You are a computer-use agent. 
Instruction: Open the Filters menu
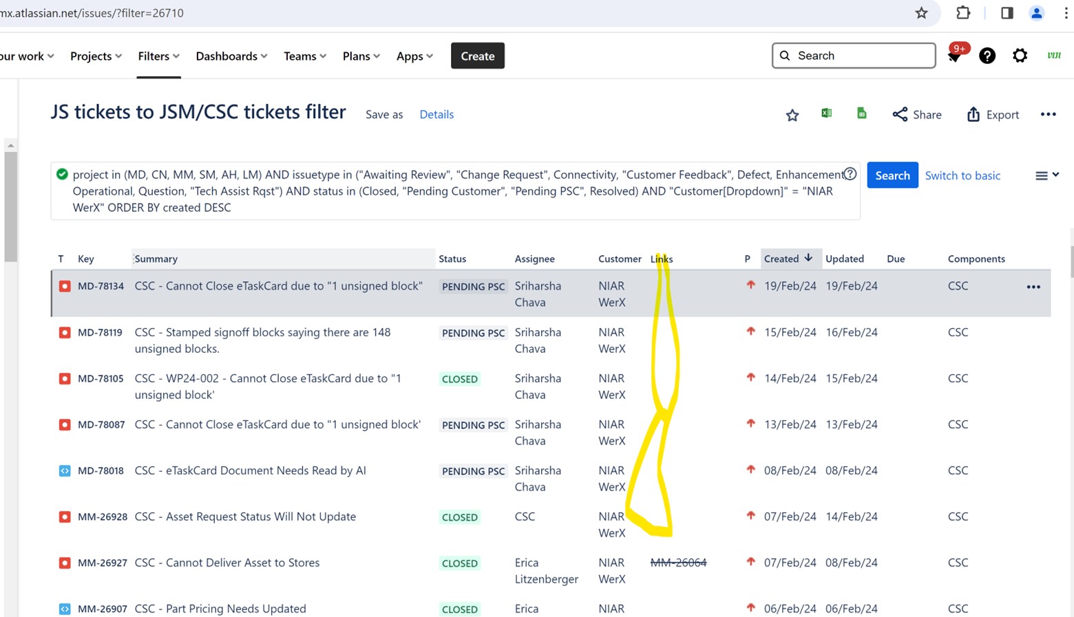(x=158, y=56)
